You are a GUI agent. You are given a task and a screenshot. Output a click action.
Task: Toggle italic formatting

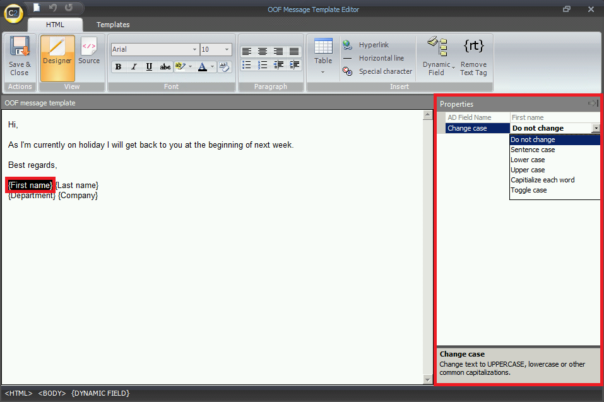134,67
